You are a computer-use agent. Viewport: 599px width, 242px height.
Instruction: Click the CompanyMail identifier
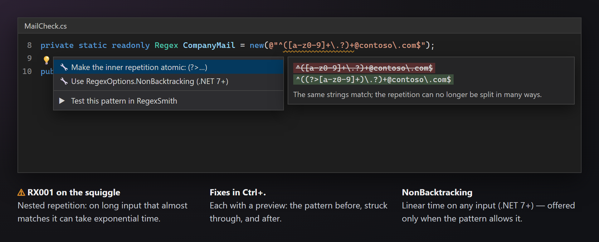click(209, 45)
